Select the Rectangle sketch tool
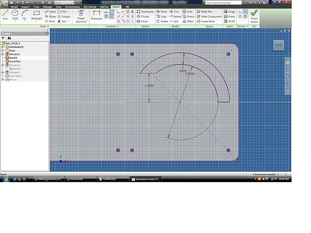The image size is (311, 233). click(37, 16)
